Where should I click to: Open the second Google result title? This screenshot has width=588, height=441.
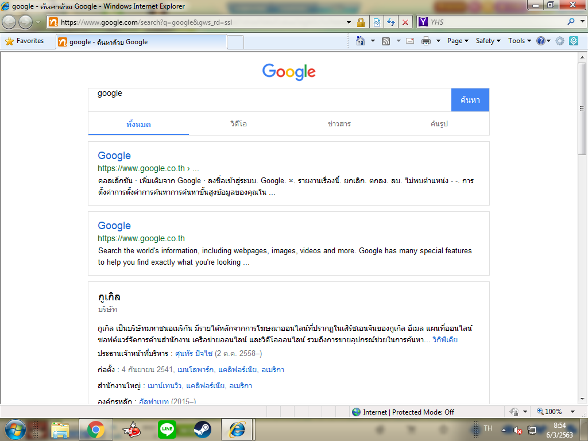coord(114,226)
